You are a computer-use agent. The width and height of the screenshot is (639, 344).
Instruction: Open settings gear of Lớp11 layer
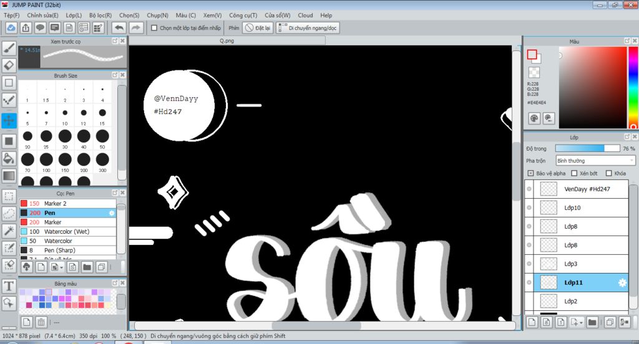point(622,282)
